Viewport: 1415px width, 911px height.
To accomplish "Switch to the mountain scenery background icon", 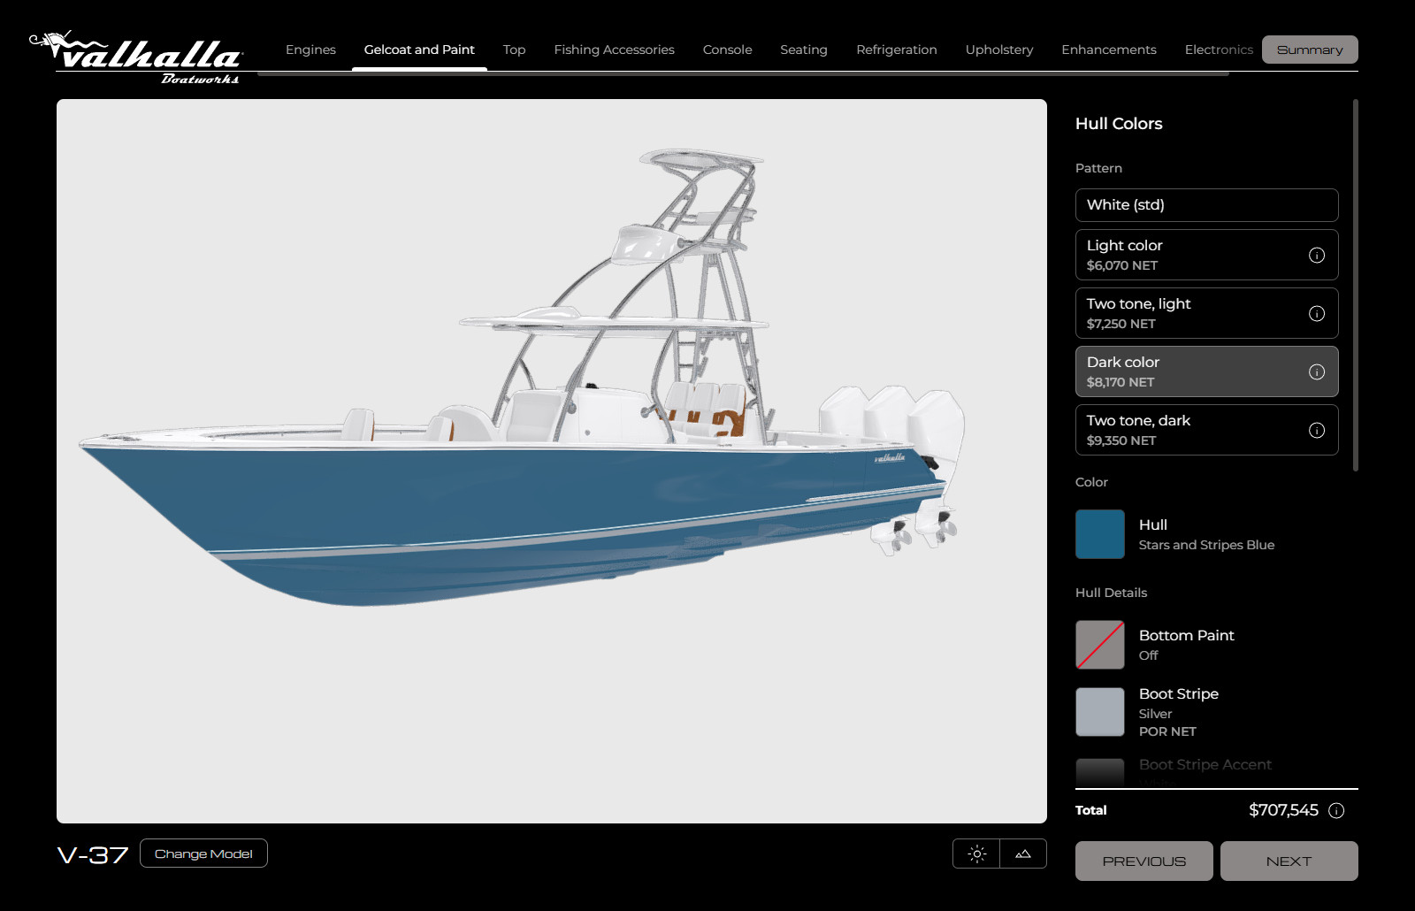I will [x=1023, y=854].
